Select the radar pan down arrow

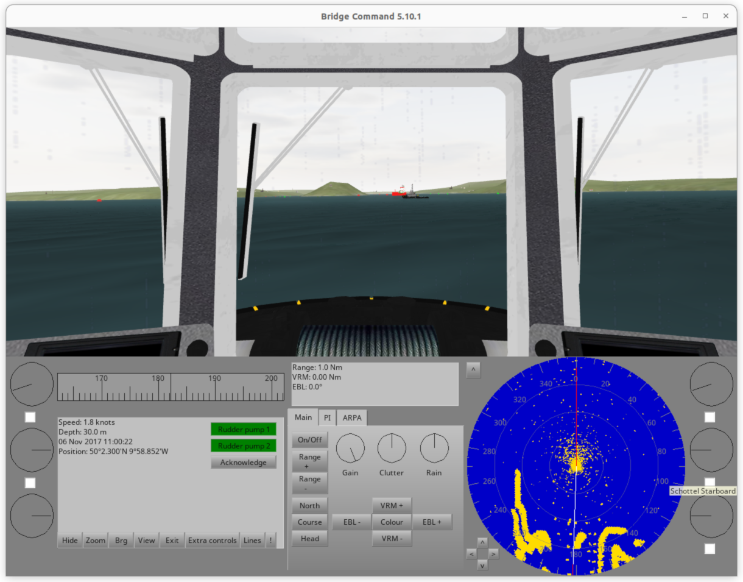482,565
